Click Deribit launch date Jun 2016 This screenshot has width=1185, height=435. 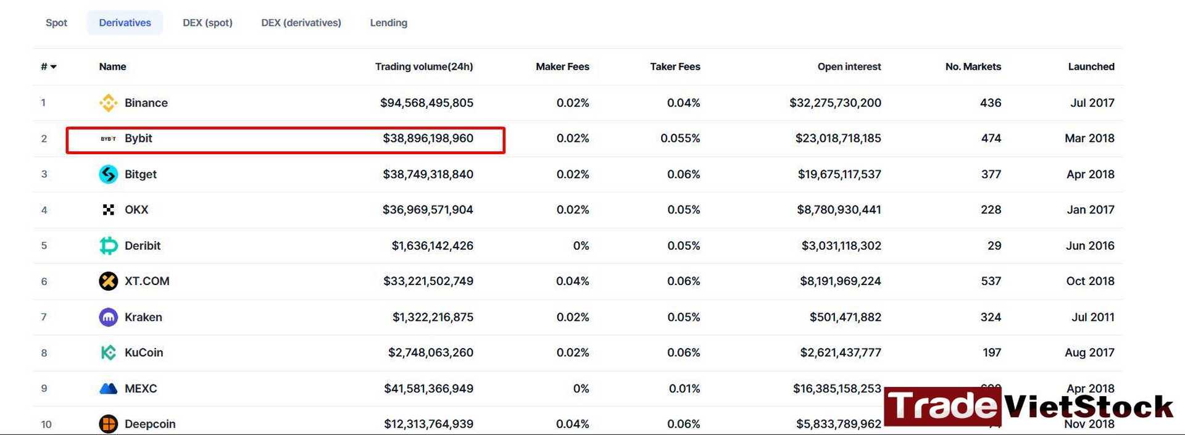coord(1090,246)
